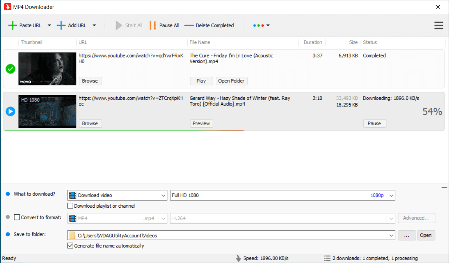Tick the Convert to format checkbox
This screenshot has height=263, width=449.
(17, 217)
